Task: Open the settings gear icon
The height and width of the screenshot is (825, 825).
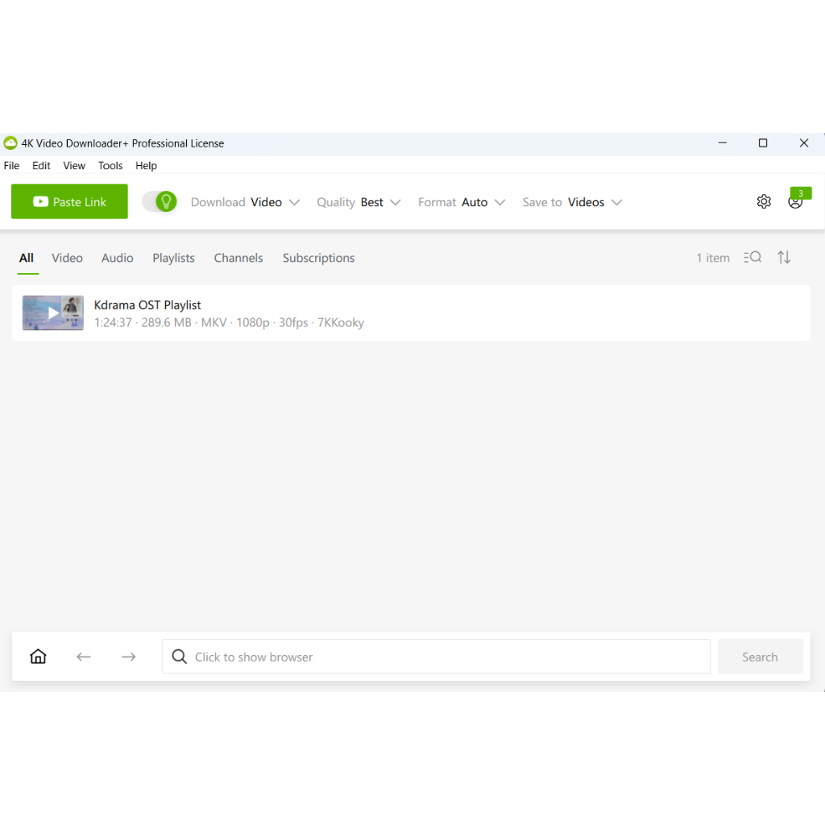Action: [764, 201]
